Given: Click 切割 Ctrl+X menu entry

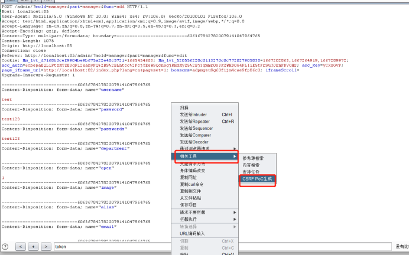Looking at the screenshot, I should (204, 241).
